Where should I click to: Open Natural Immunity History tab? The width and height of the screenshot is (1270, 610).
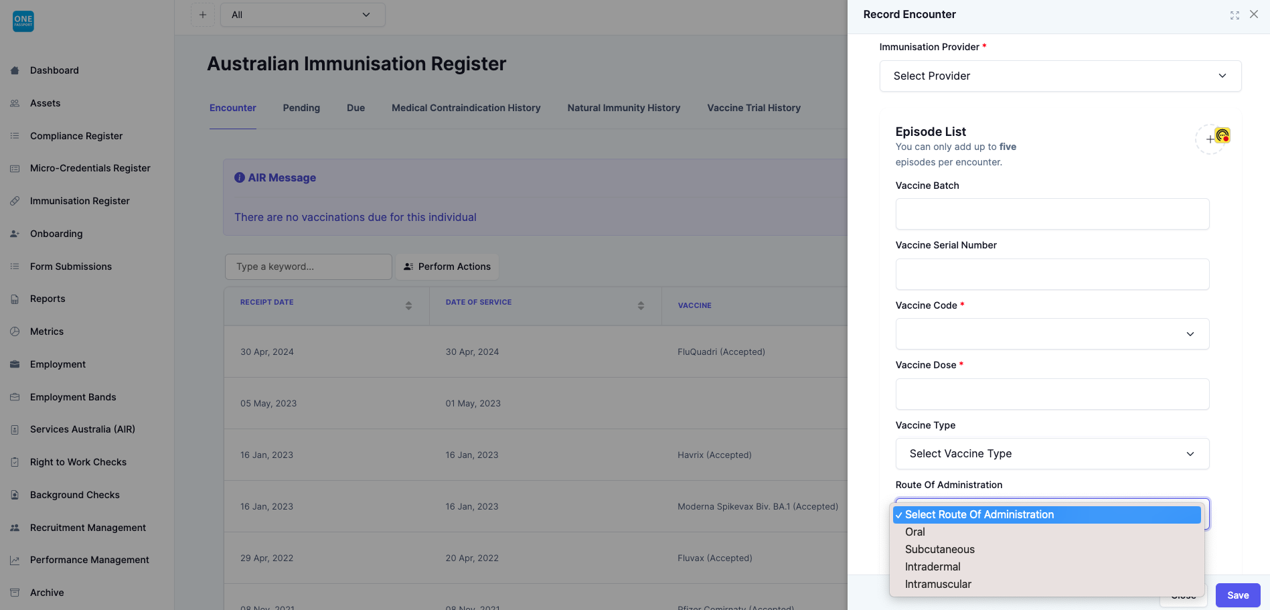[624, 108]
